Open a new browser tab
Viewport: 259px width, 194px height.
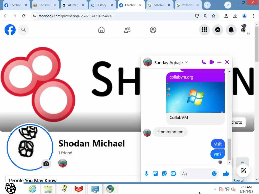click(x=207, y=5)
